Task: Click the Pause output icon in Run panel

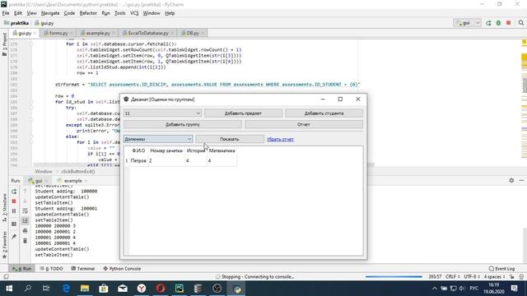Action: [14, 211]
